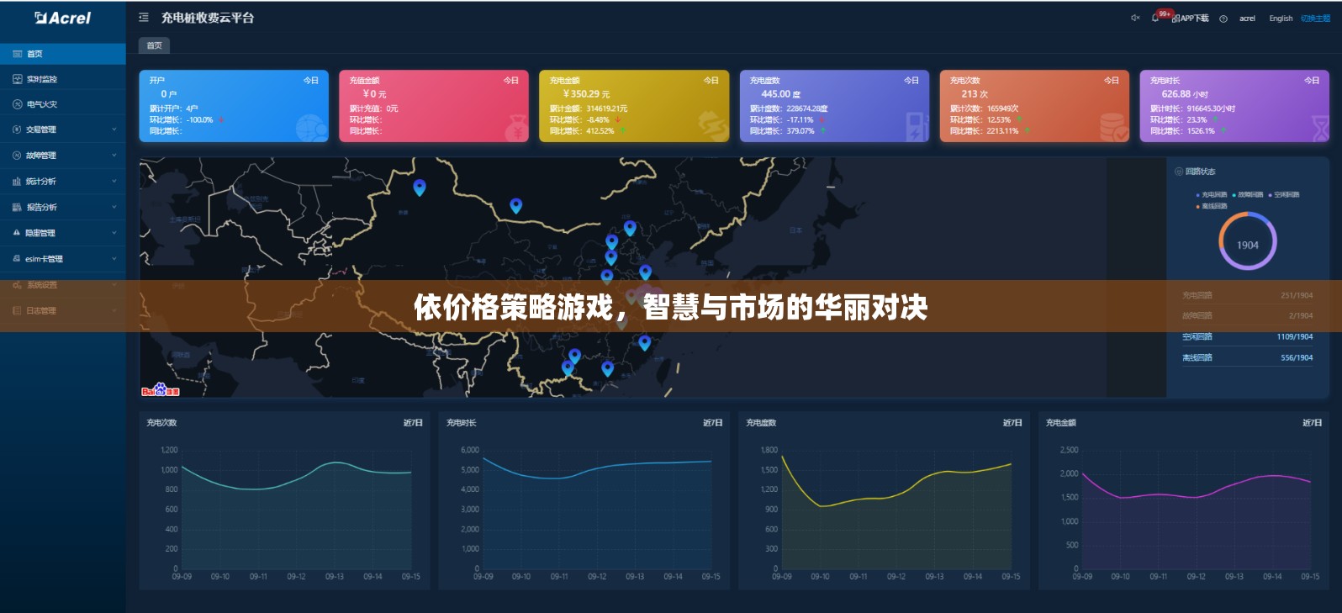This screenshot has width=1342, height=613.
Task: Click the esim卡管理 card icon in sidebar
Action: click(x=17, y=259)
